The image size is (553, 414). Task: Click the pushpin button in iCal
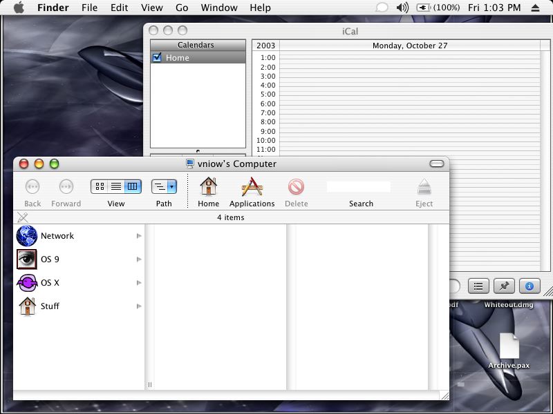coord(504,286)
